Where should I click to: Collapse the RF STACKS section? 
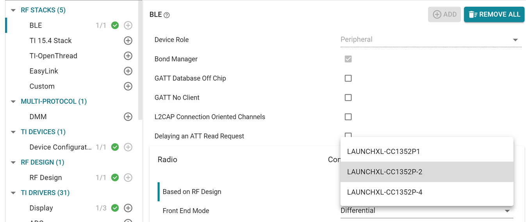pyautogui.click(x=13, y=11)
